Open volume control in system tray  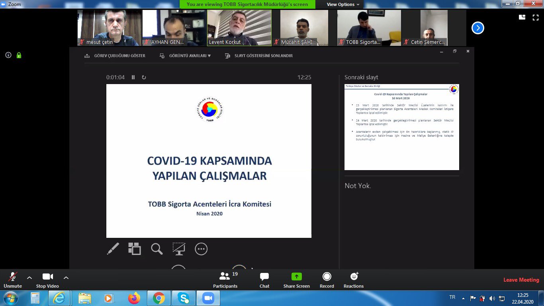[492, 298]
